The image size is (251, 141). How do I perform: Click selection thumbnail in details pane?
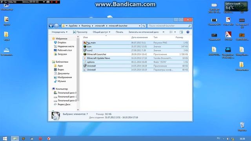coord(56,116)
